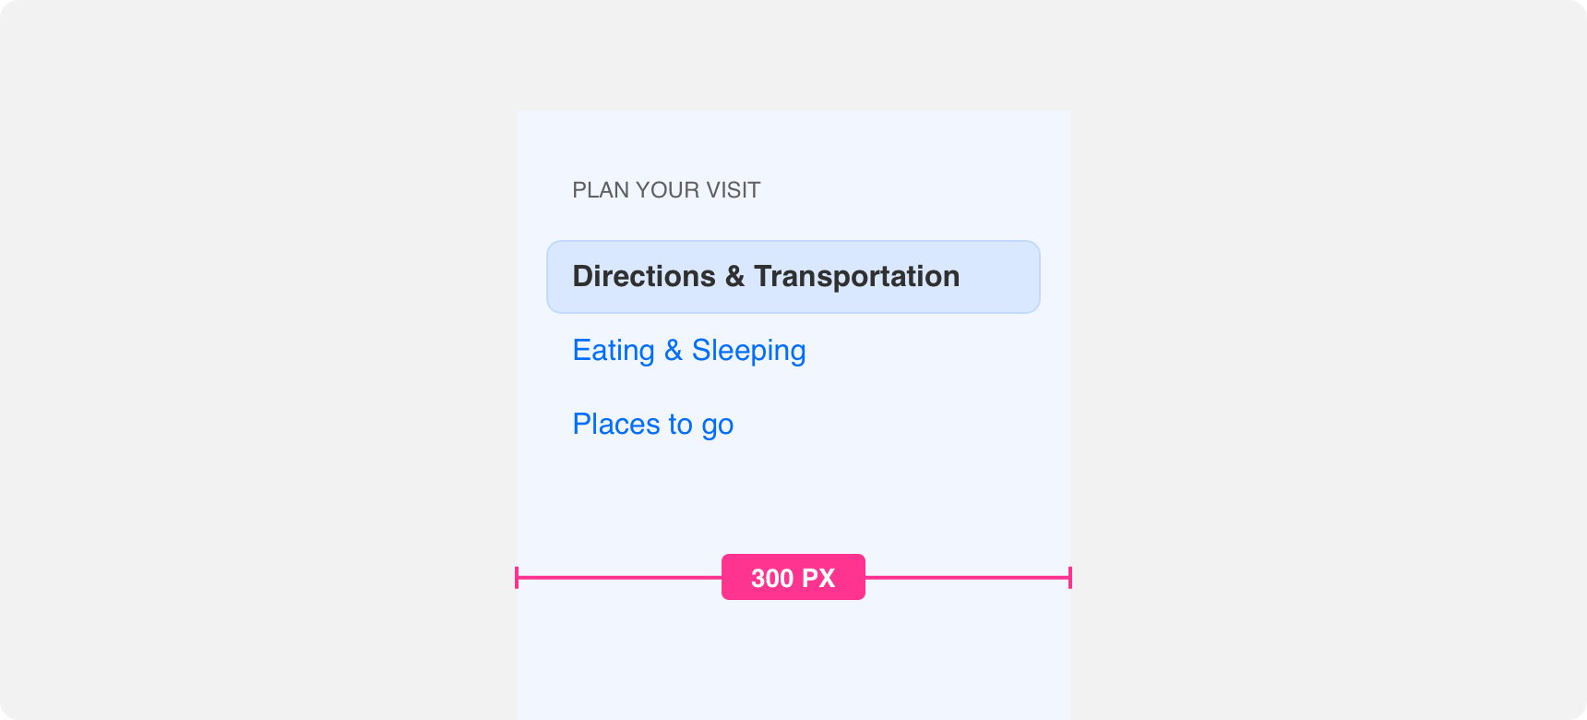Click the word VISIT in the section heading
This screenshot has height=720, width=1587.
click(733, 190)
